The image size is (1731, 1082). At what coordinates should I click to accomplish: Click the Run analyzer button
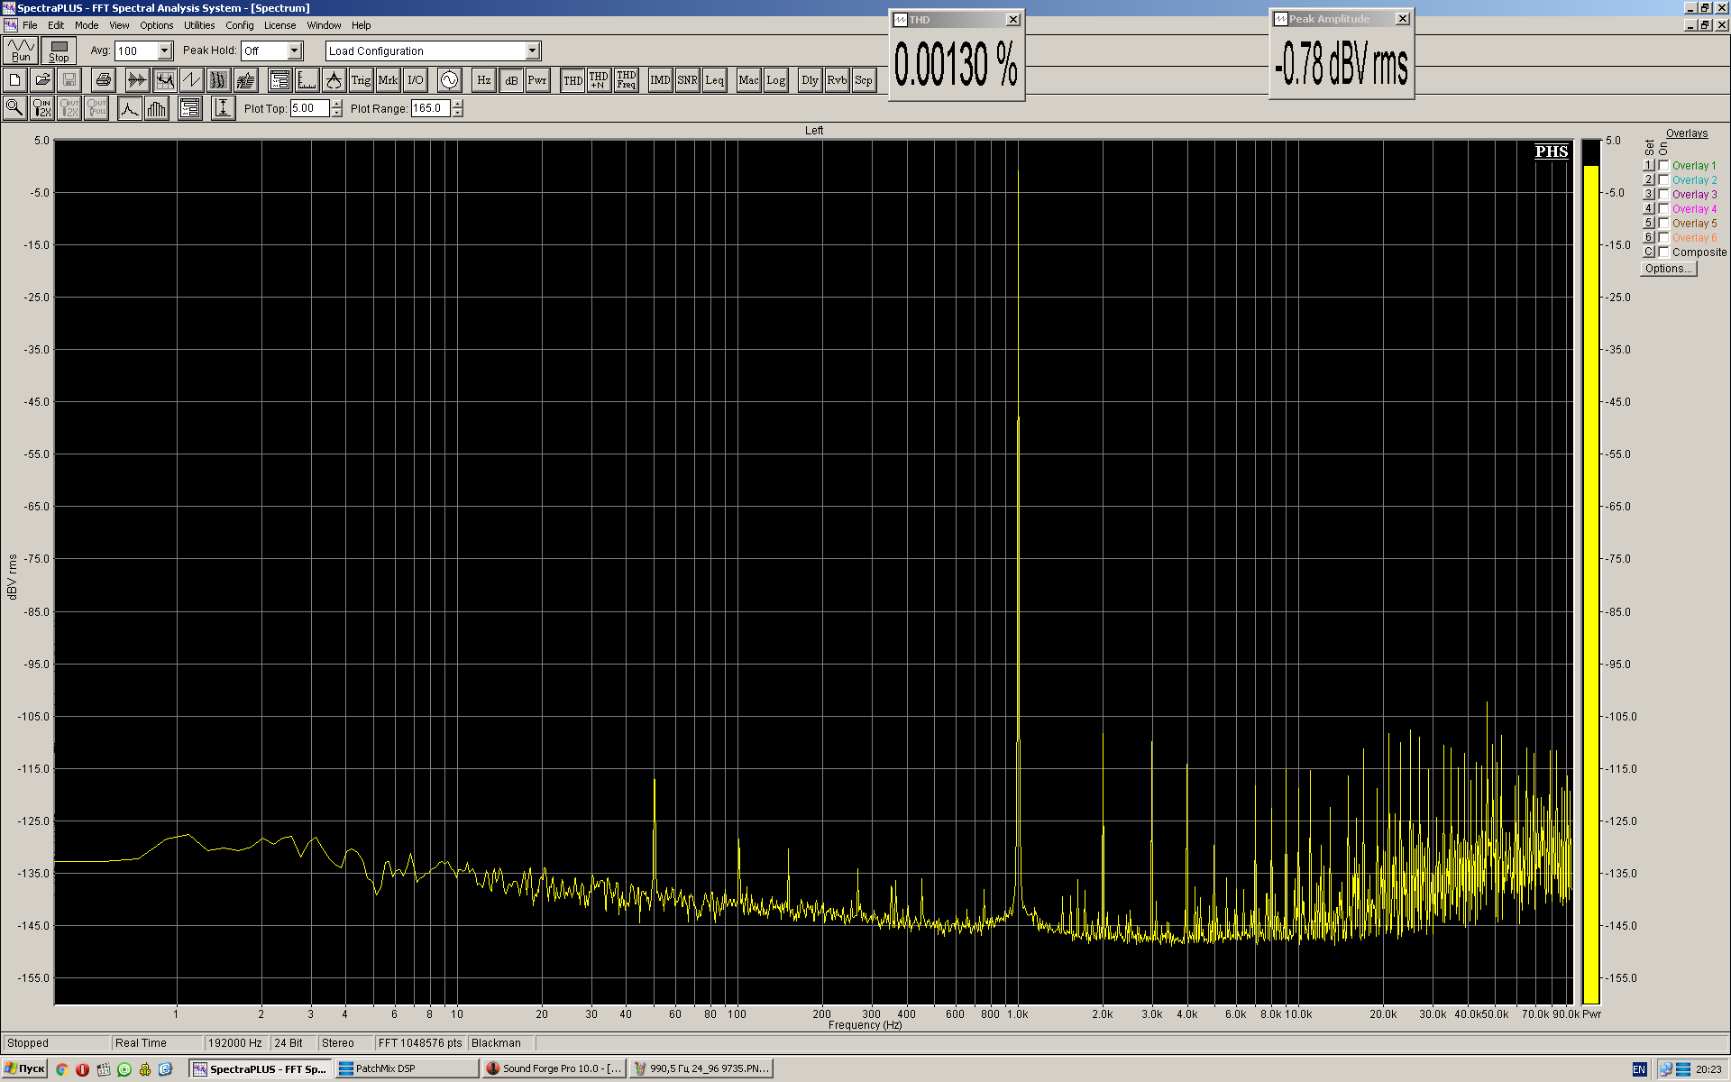(21, 50)
